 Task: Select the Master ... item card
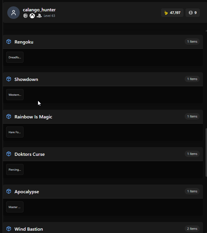(x=15, y=207)
